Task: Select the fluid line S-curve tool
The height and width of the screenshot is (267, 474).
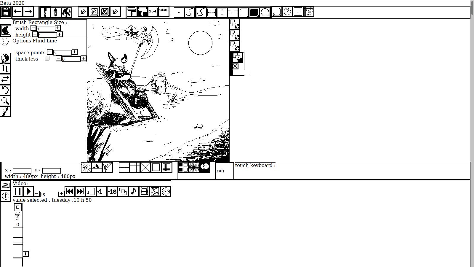Action: 201,12
